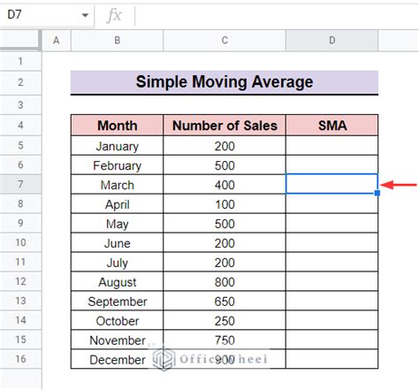Click the cell containing March
Screen dimensions: 419x390
tap(117, 185)
